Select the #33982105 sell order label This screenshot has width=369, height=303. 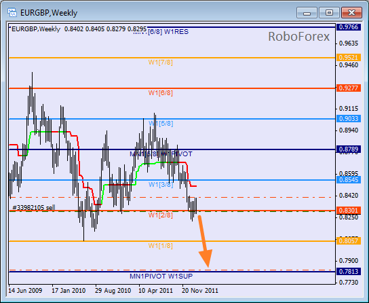click(x=34, y=208)
